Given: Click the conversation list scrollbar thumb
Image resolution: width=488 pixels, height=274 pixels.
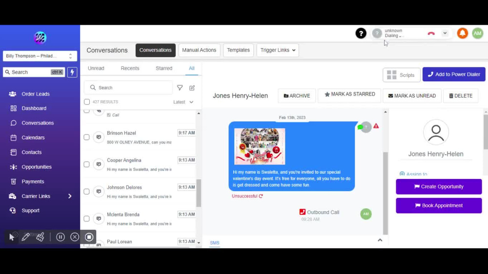Looking at the screenshot, I should [199, 193].
